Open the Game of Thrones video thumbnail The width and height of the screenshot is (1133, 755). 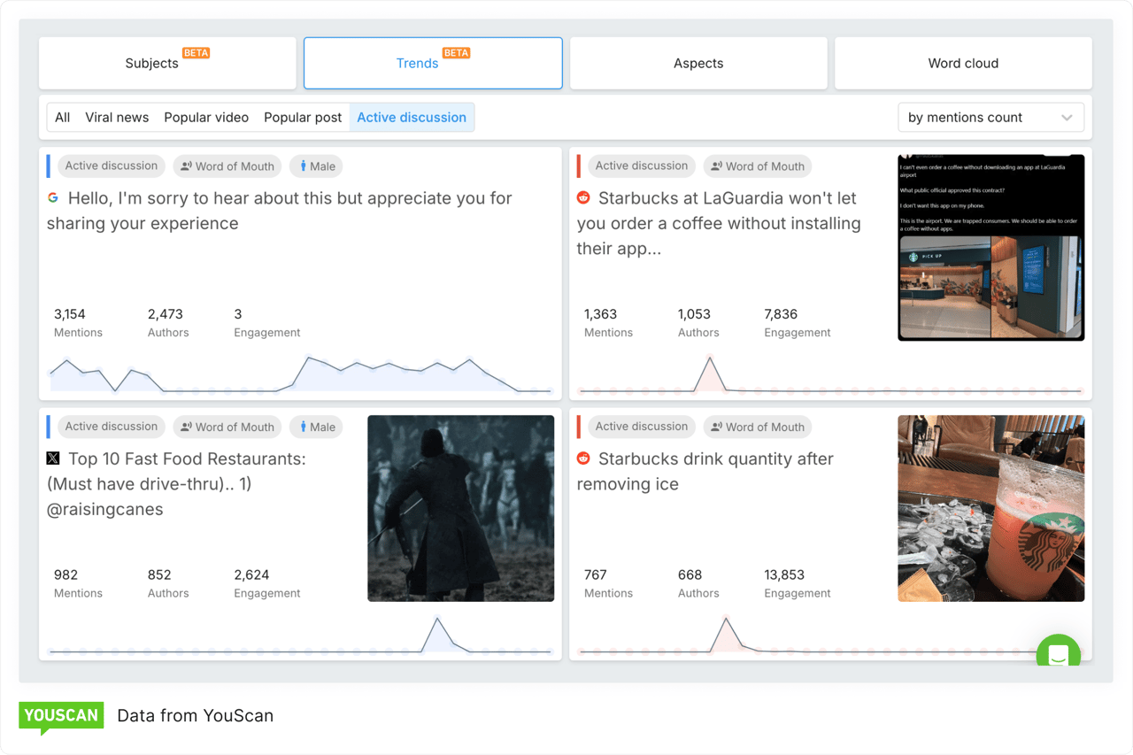coord(460,508)
